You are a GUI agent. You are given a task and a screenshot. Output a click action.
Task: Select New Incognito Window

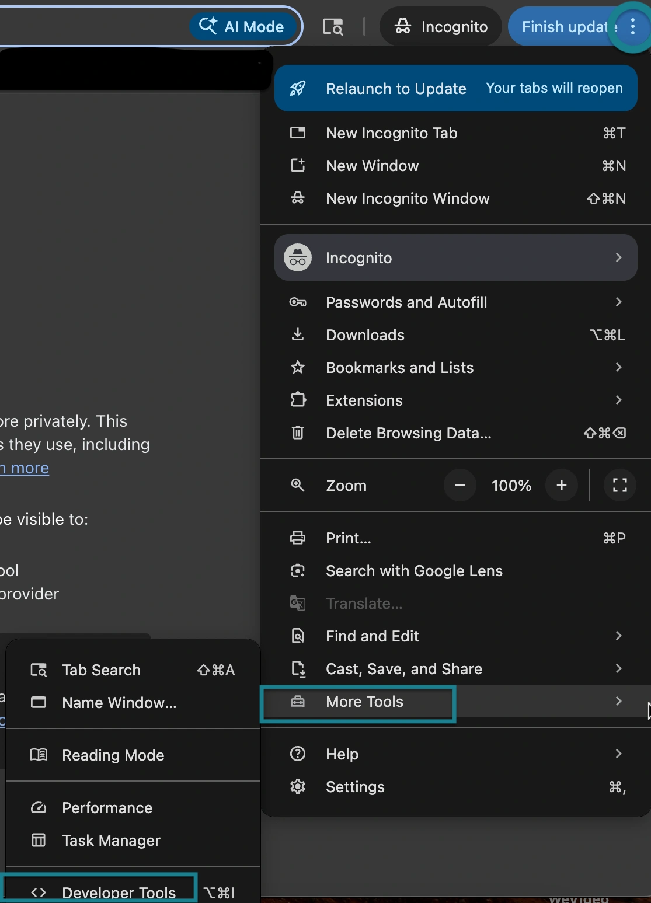(x=455, y=198)
